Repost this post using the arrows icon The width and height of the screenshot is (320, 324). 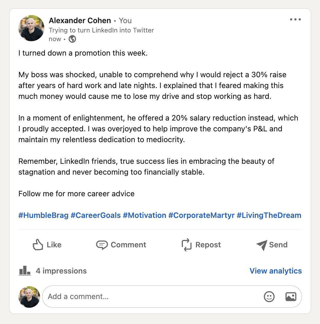click(187, 245)
